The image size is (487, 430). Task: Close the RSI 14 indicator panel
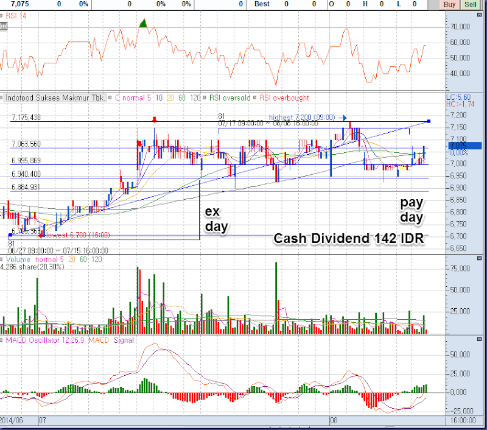(479, 15)
